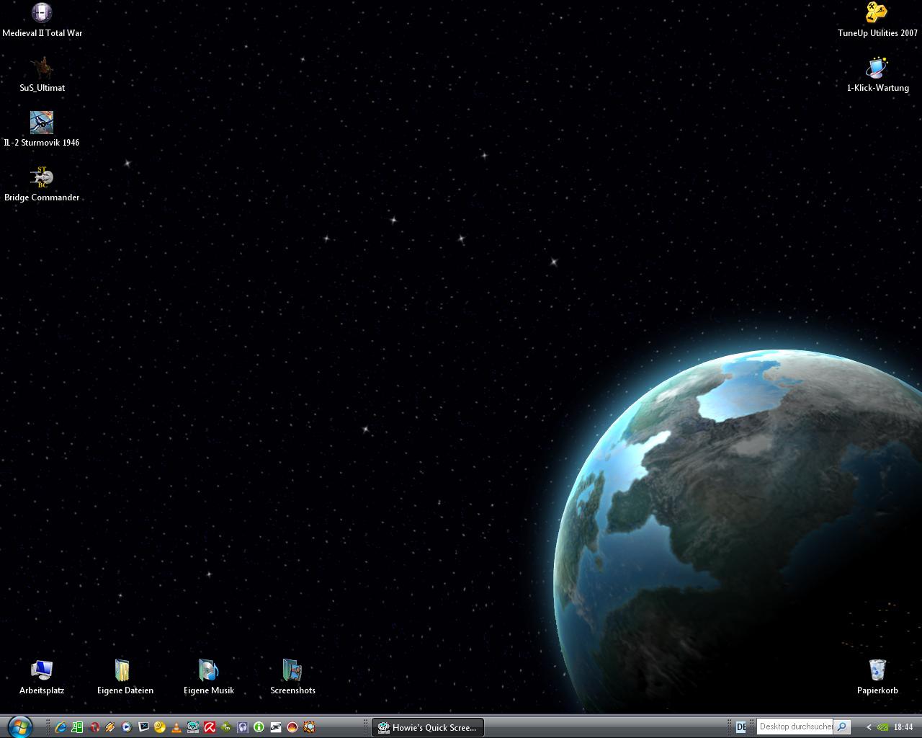Click the green info circle icon
This screenshot has width=922, height=738.
point(259,727)
